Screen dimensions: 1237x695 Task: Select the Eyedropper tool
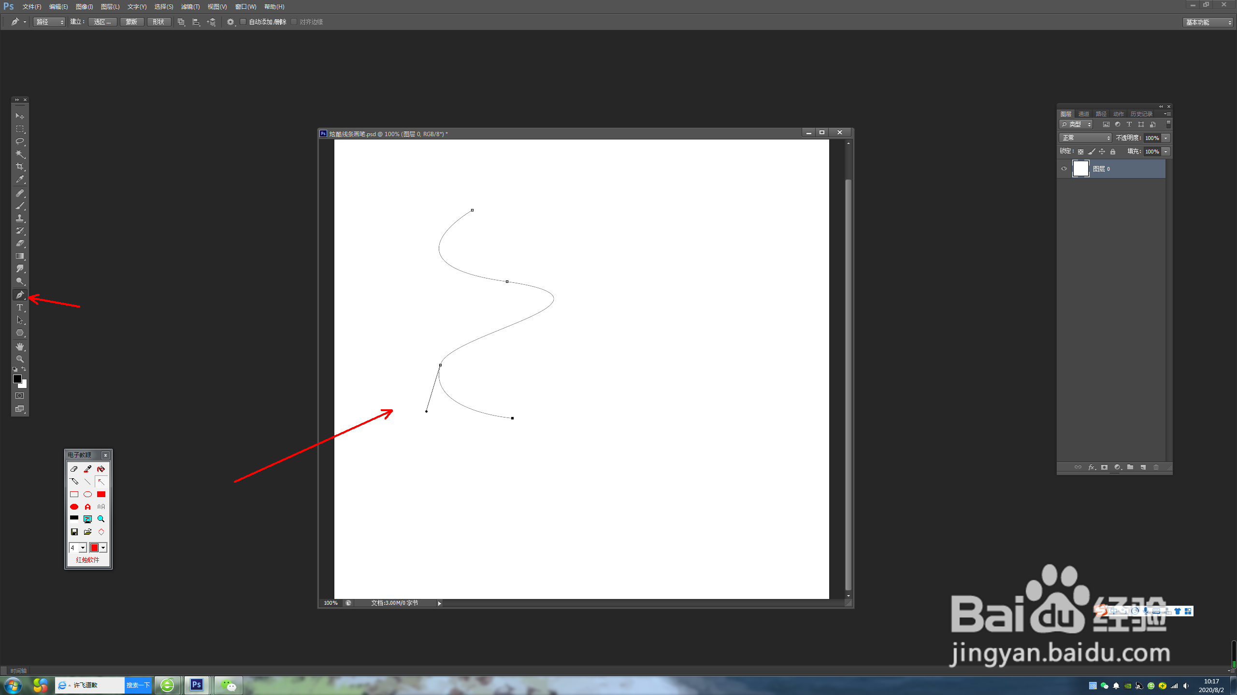tap(20, 179)
